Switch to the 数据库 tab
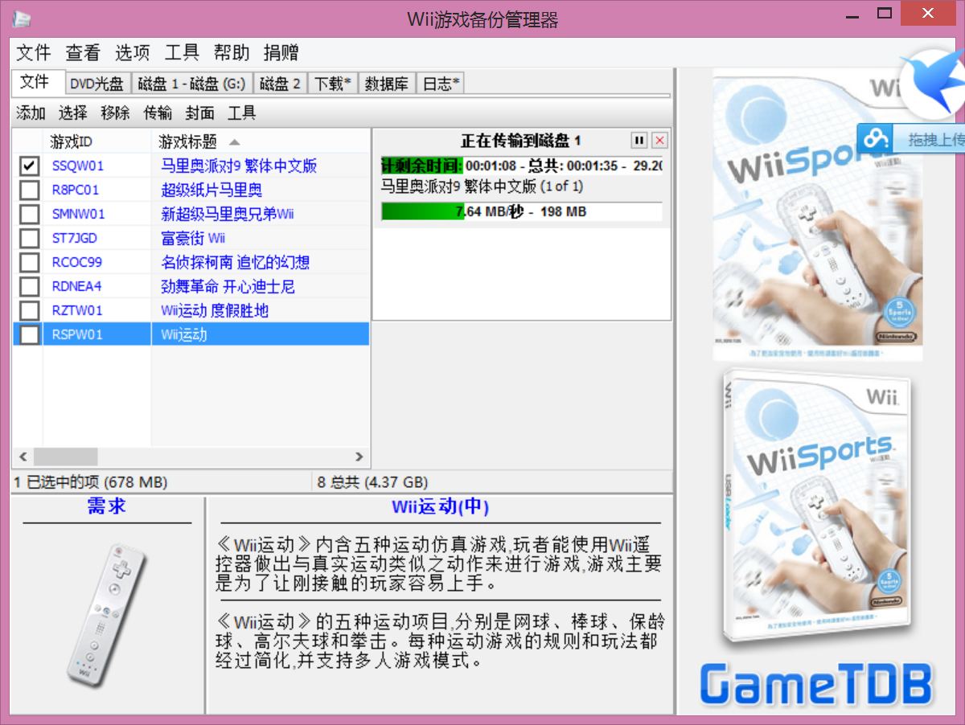Viewport: 965px width, 725px height. 386,84
